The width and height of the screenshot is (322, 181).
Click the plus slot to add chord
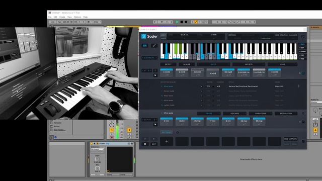click(167, 141)
